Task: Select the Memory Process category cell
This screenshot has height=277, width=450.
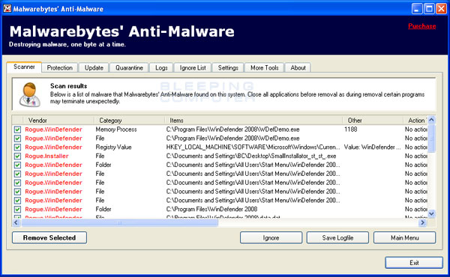Action: (x=116, y=130)
